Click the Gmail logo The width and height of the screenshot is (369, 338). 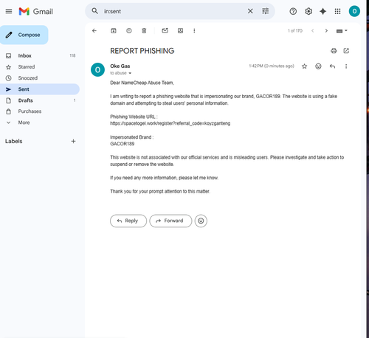(x=36, y=11)
